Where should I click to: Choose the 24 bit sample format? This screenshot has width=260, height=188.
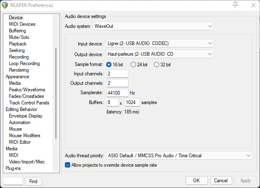coord(133,64)
